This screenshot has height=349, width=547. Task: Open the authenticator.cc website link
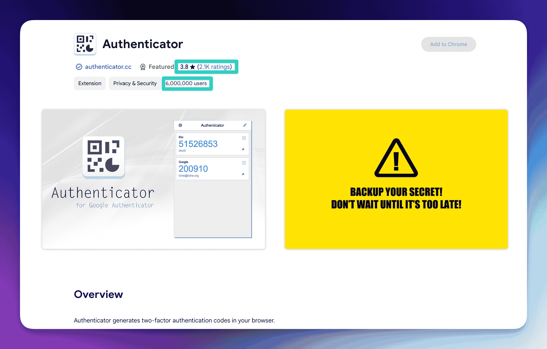pyautogui.click(x=108, y=67)
